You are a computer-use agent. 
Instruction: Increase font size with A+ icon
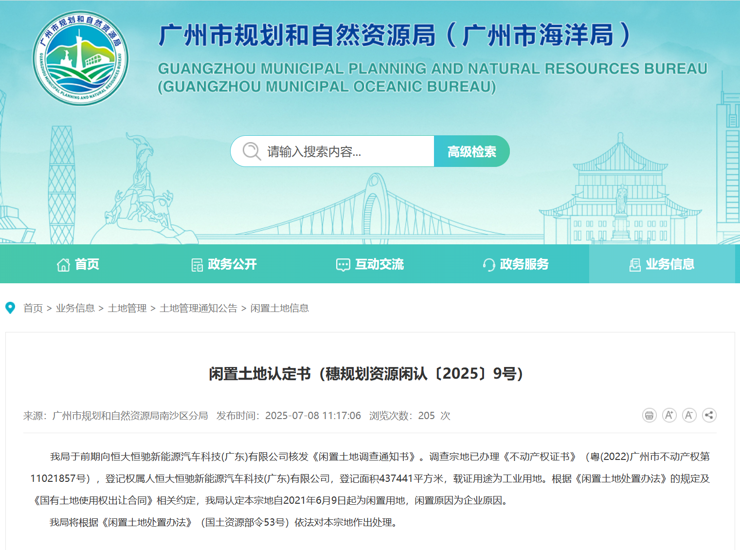click(x=669, y=415)
